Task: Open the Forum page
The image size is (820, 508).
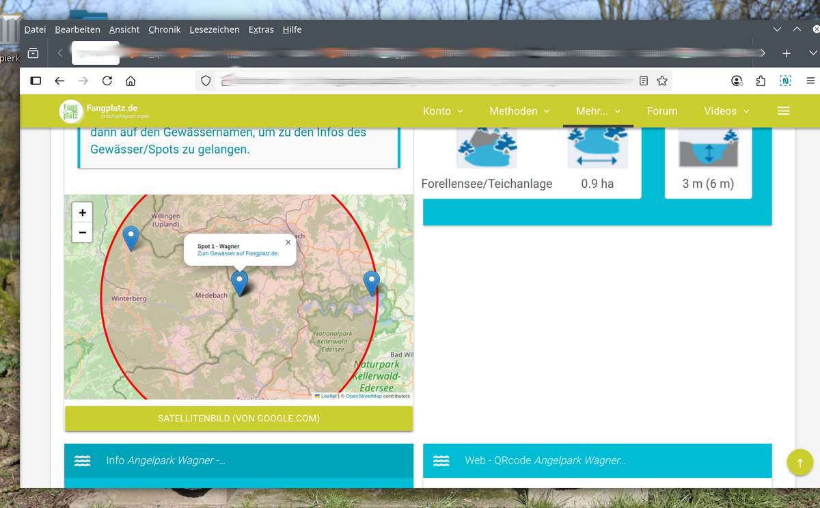Action: (x=661, y=111)
